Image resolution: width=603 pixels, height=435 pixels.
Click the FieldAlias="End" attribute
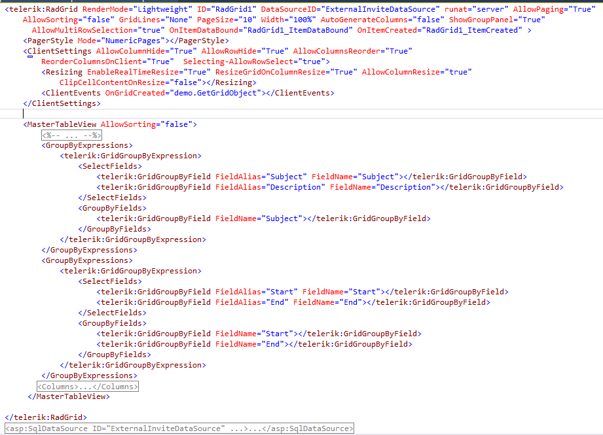coord(251,302)
